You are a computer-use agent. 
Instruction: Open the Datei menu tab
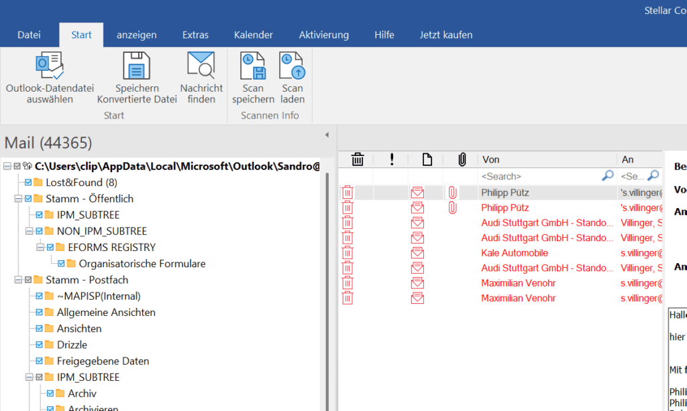pos(29,35)
